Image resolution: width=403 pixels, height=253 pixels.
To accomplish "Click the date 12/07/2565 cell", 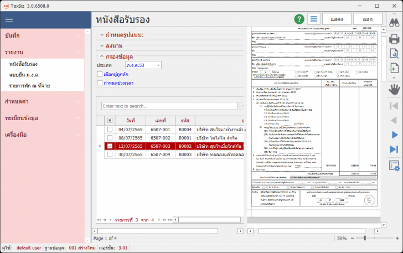I will coord(130,146).
